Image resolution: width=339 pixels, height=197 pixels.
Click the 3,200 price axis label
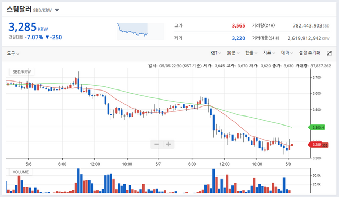pyautogui.click(x=317, y=158)
